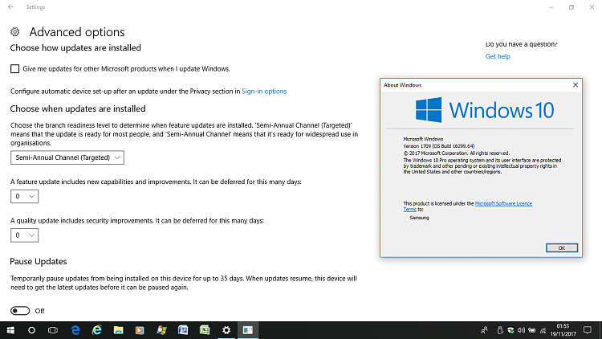Go back using the Settings back arrow
This screenshot has height=339, width=602.
pyautogui.click(x=10, y=7)
